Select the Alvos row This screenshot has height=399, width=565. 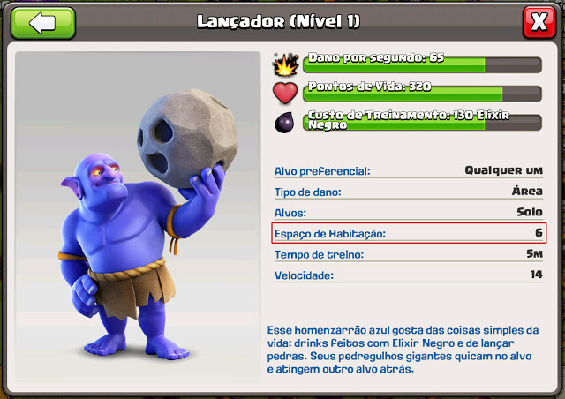pyautogui.click(x=409, y=212)
